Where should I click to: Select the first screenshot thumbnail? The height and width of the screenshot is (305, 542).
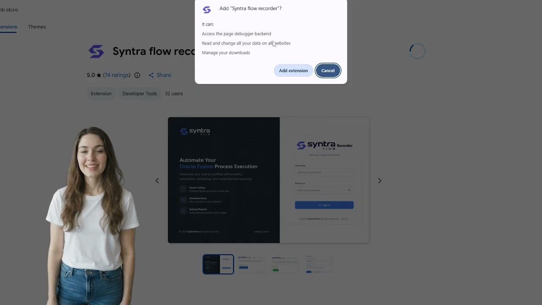218,264
